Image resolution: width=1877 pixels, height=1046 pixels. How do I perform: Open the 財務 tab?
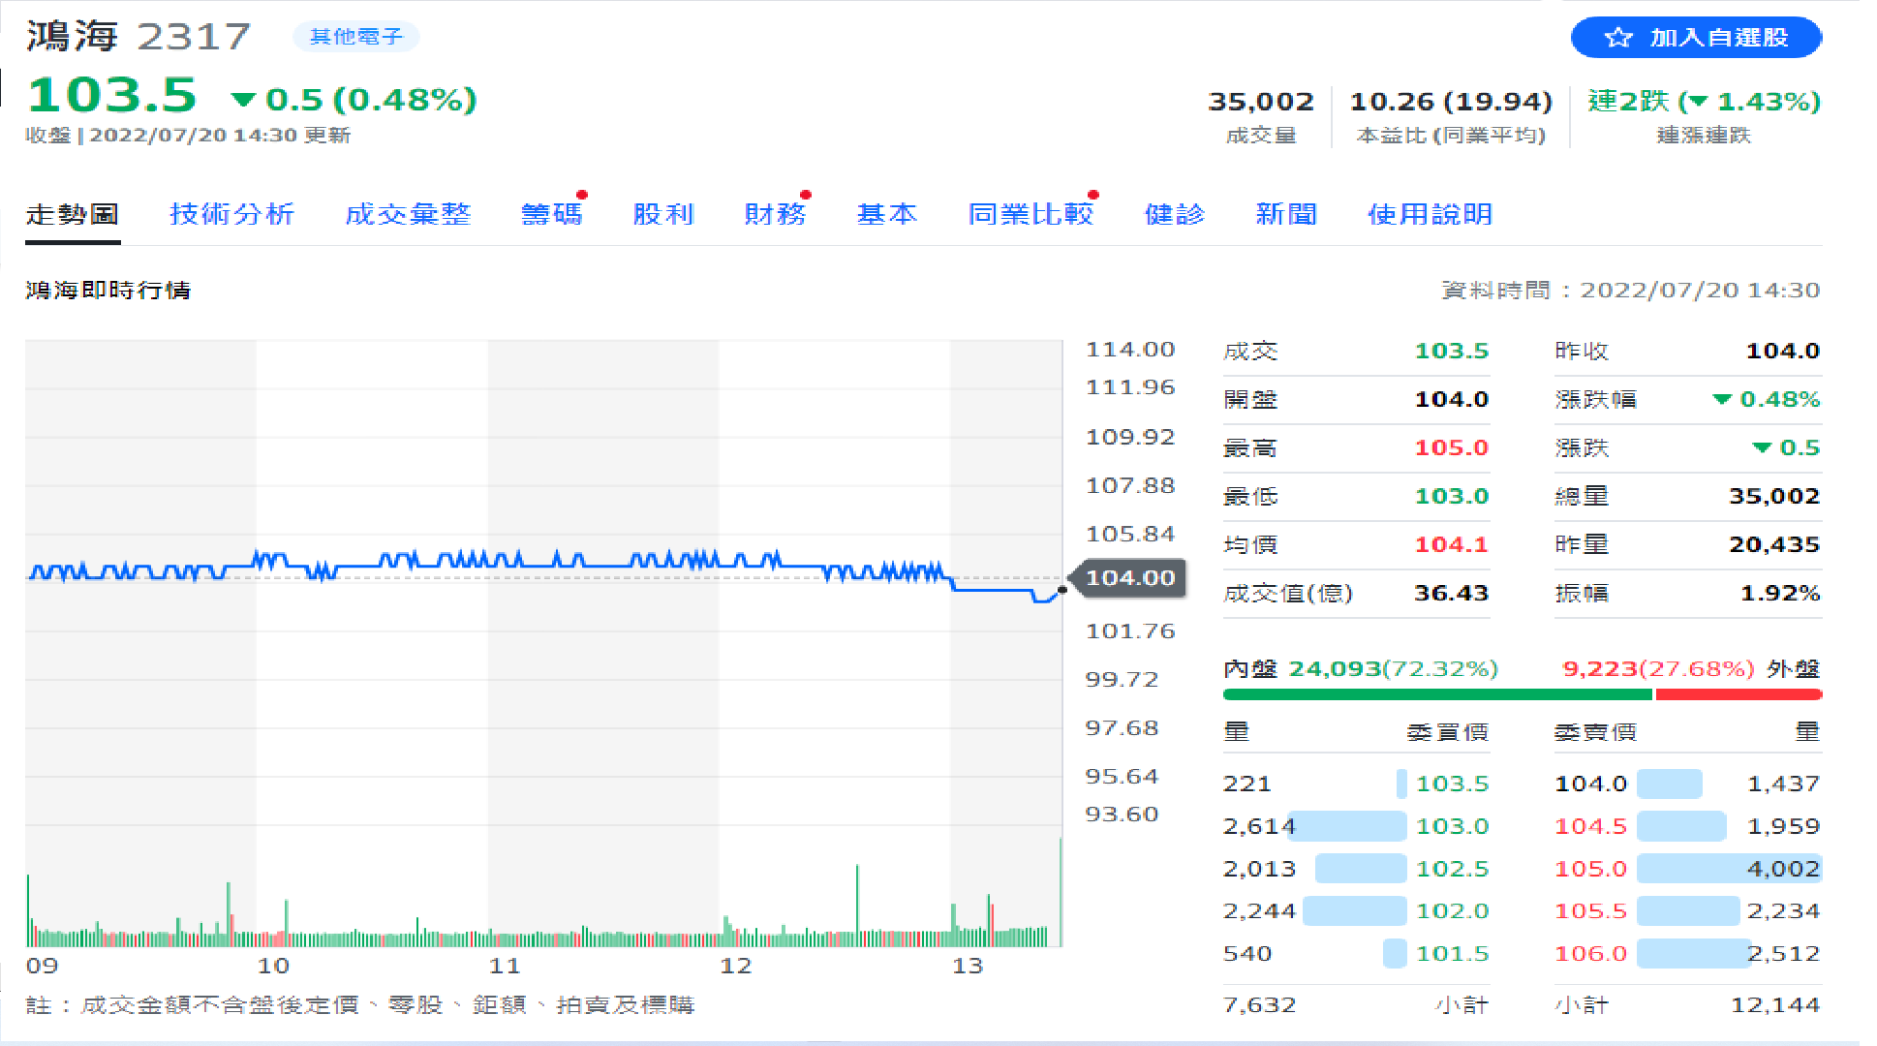tap(775, 214)
